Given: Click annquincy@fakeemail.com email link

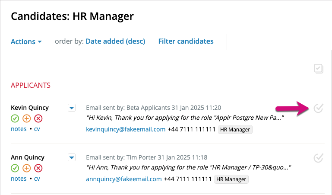Looking at the screenshot, I should pos(124,179).
